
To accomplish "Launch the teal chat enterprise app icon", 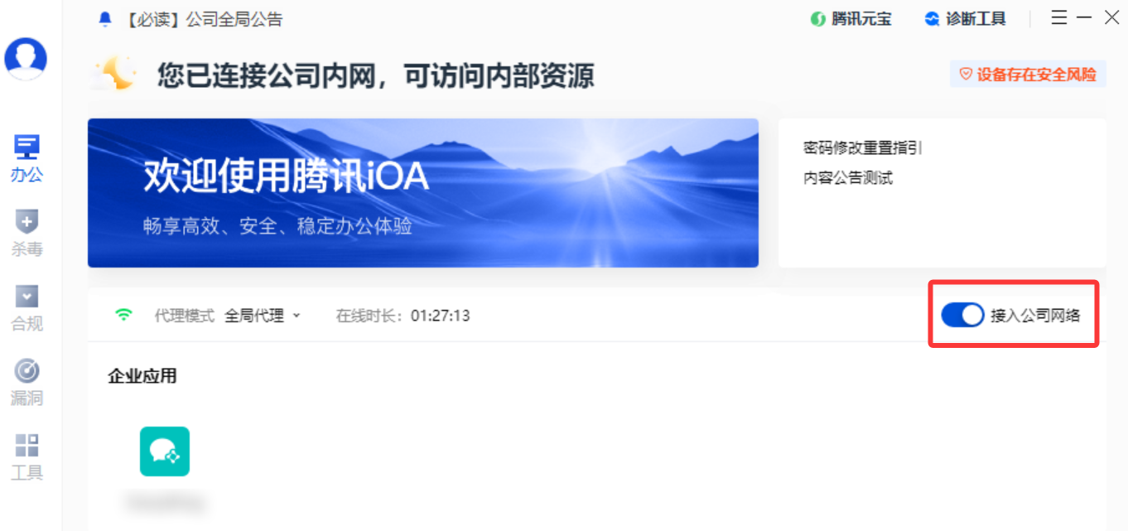I will [165, 451].
